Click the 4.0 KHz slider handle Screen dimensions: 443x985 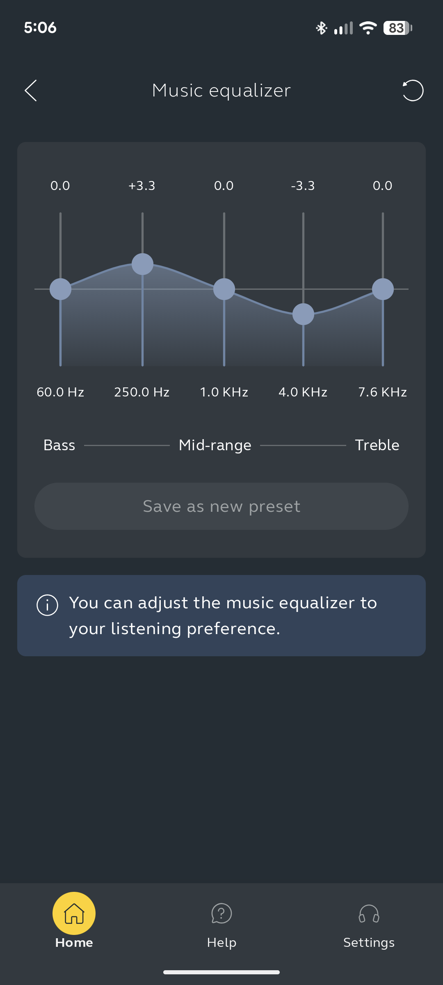(303, 314)
